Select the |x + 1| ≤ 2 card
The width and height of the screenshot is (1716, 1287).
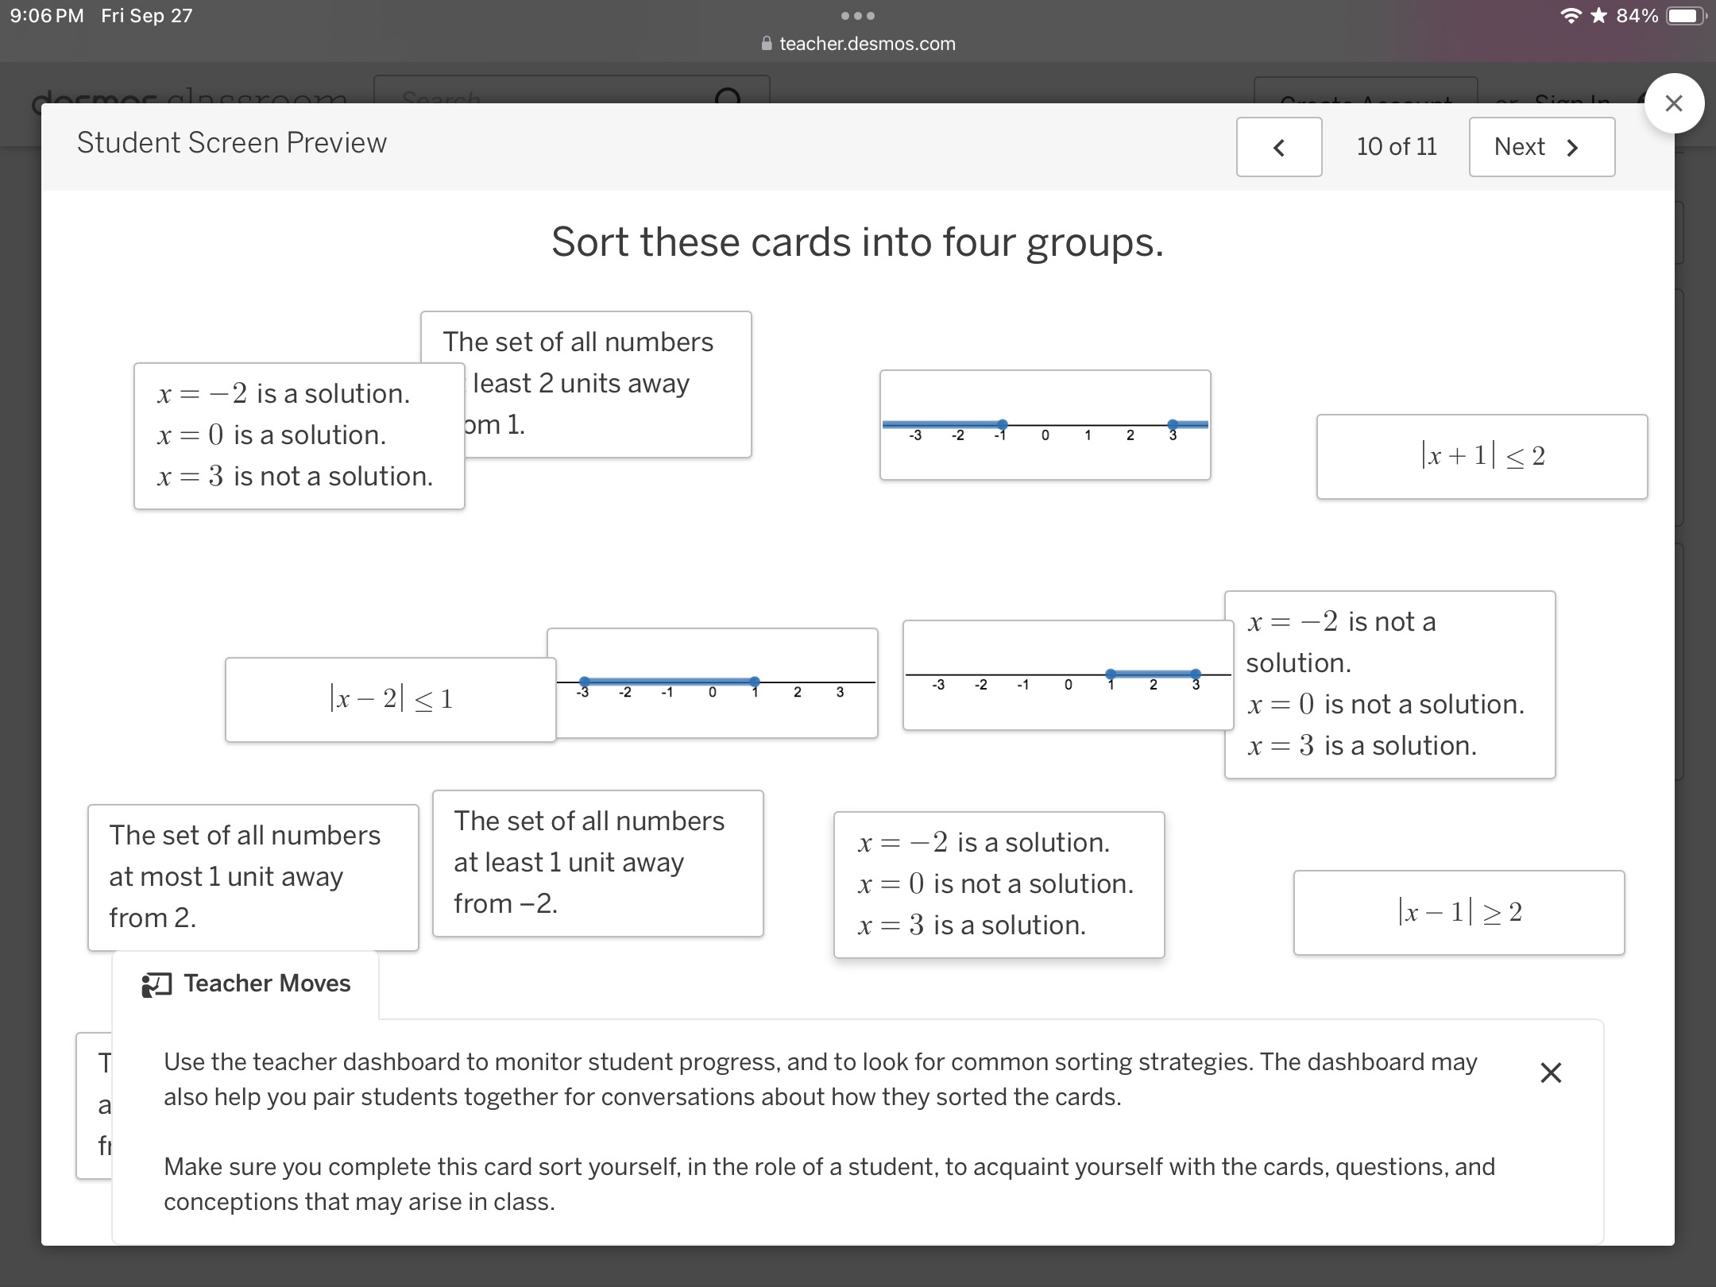[x=1482, y=457]
